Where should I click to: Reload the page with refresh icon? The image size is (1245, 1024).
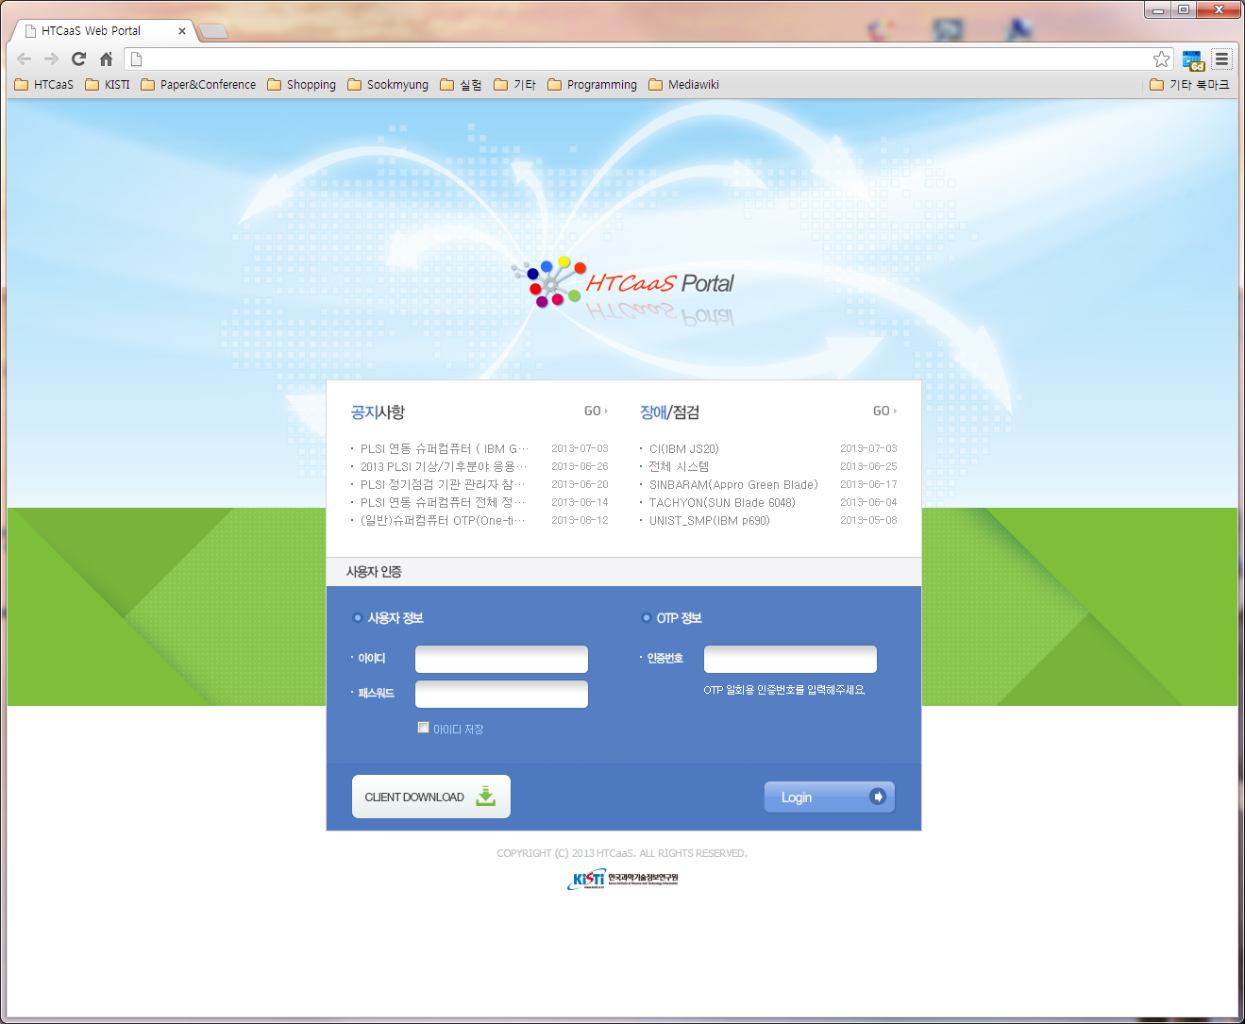[x=78, y=59]
